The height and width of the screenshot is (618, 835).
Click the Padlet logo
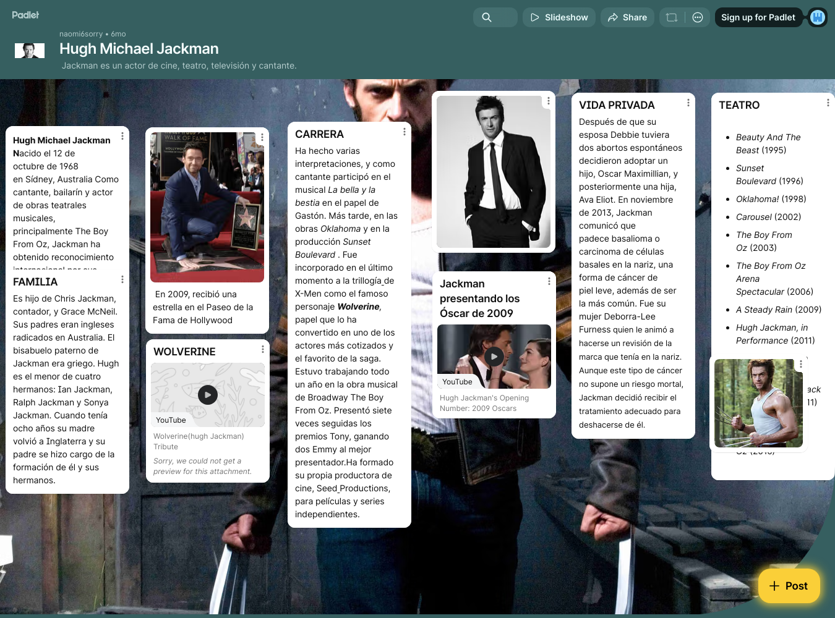[x=25, y=15]
